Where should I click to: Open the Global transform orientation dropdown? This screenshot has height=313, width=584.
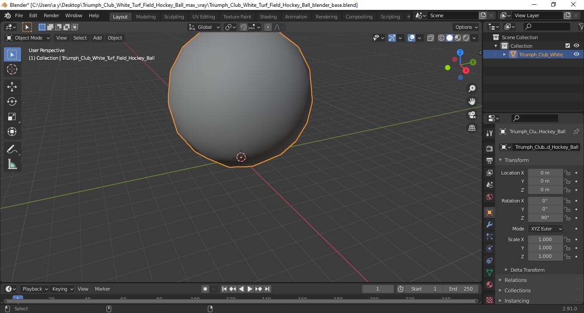tap(204, 27)
